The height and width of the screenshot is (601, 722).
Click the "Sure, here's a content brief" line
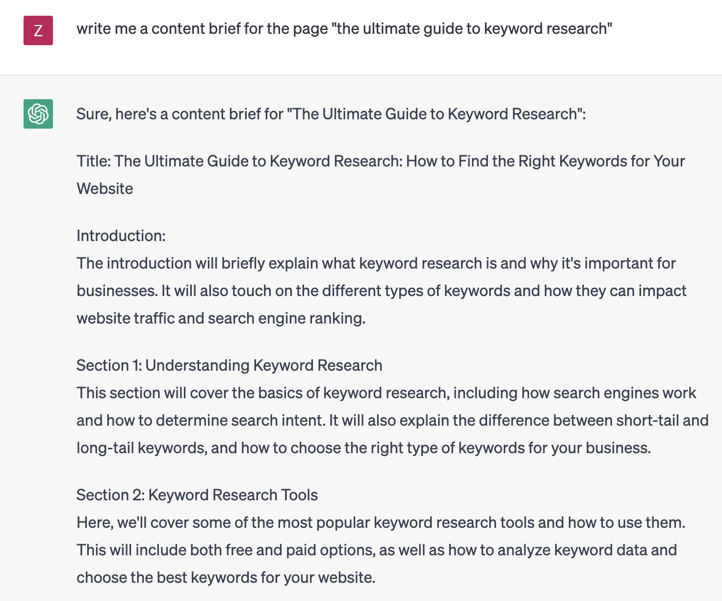click(331, 114)
